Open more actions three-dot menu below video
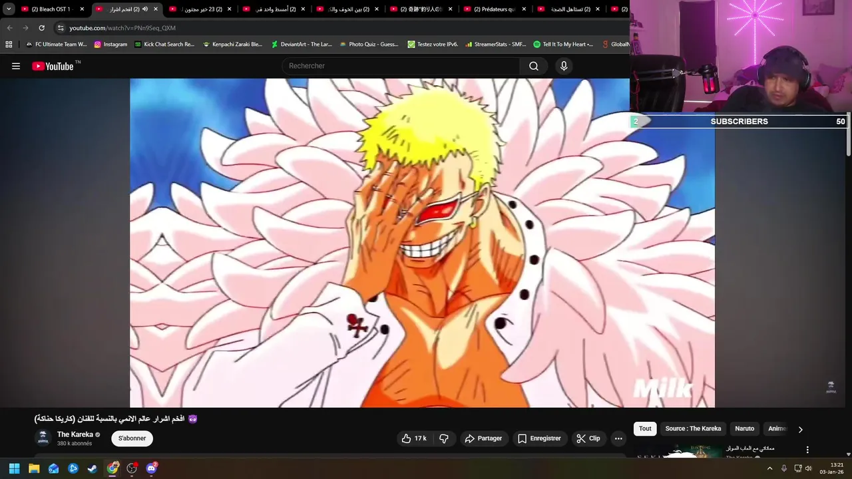This screenshot has width=852, height=479. pos(618,438)
